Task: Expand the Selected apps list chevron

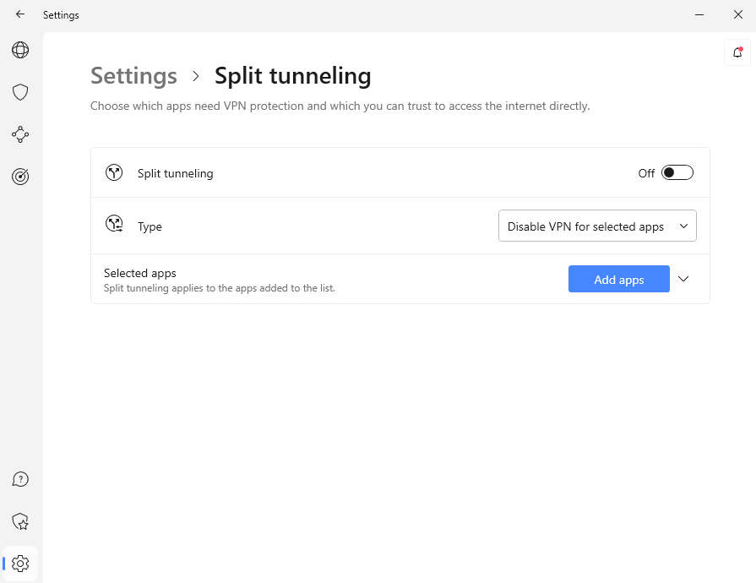Action: 684,280
